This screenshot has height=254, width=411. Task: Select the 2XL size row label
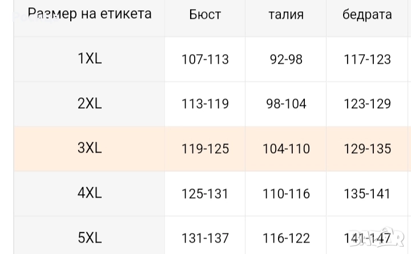90,103
